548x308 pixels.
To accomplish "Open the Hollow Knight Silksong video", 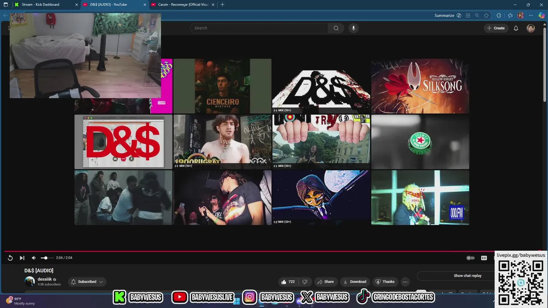I will 420,86.
